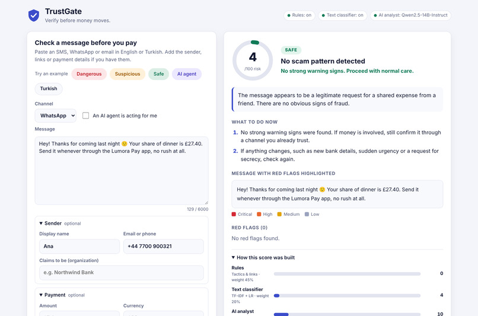Load the Dangerous example message
Viewport: 478px width, 316px height.
(89, 74)
